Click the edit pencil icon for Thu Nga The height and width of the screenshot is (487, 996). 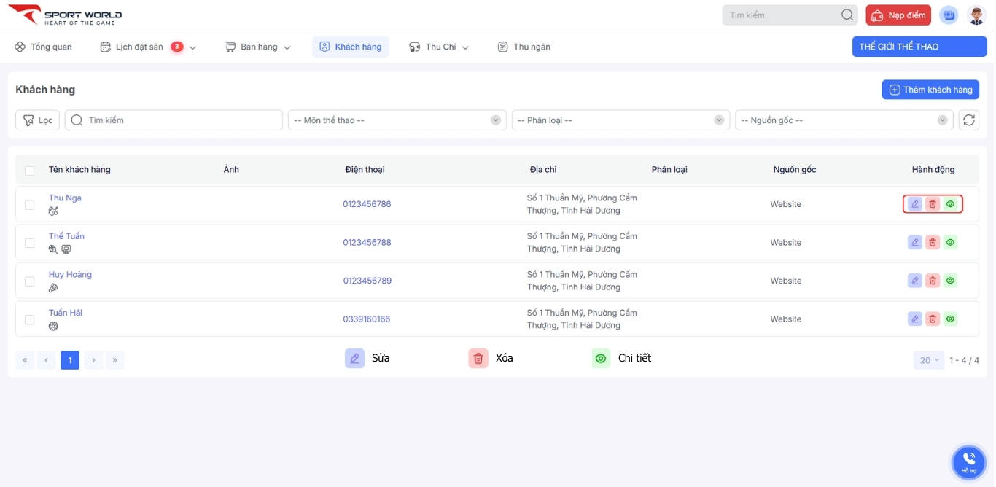[915, 204]
